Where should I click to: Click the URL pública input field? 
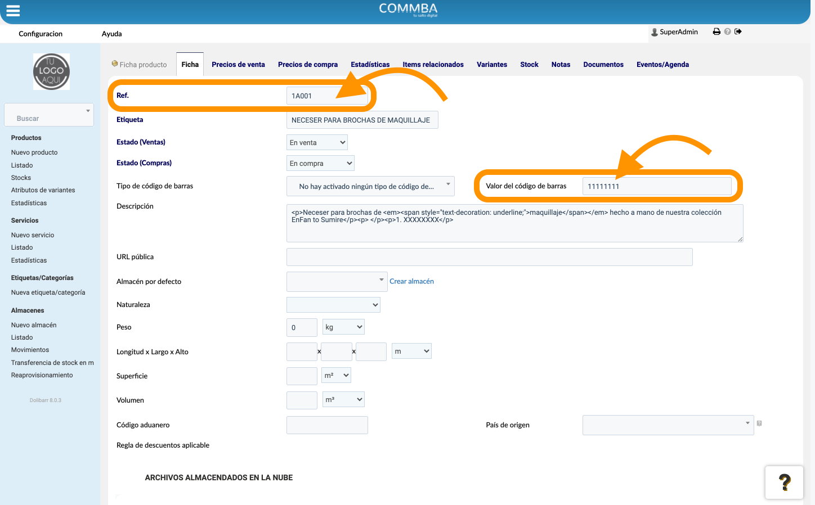tap(490, 257)
